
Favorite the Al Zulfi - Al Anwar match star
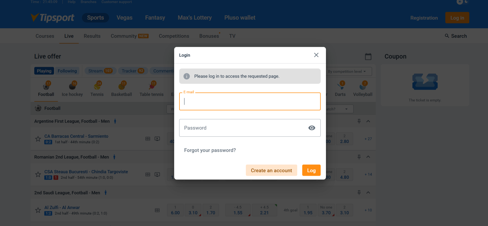[x=38, y=210]
